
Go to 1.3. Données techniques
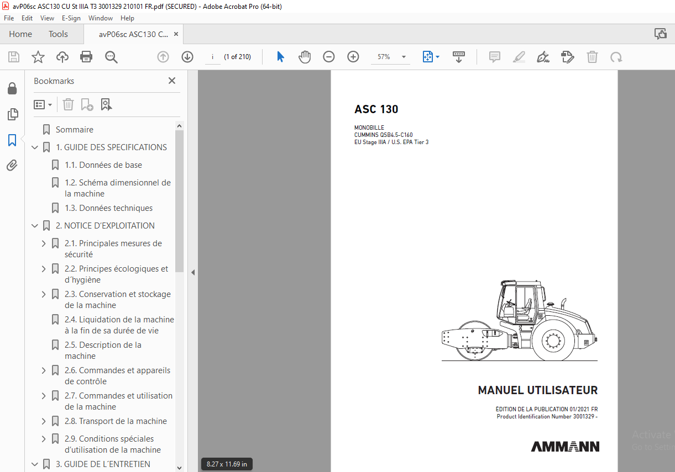pyautogui.click(x=109, y=208)
